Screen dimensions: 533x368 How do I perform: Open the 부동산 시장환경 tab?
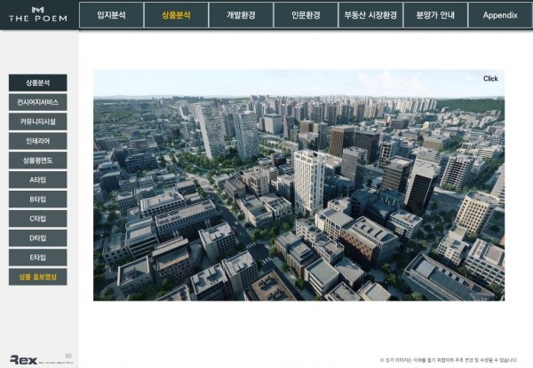[370, 15]
